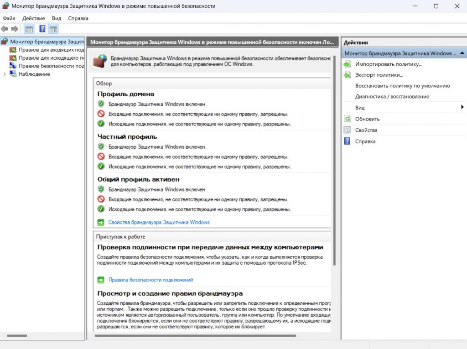Viewport: 467px width, 349px height.
Task: Click the forward arrow in the toolbar
Action: point(15,29)
